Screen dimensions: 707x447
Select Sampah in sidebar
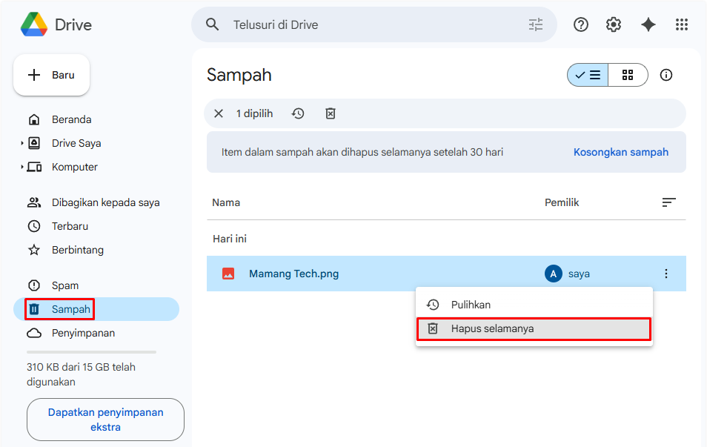coord(96,309)
